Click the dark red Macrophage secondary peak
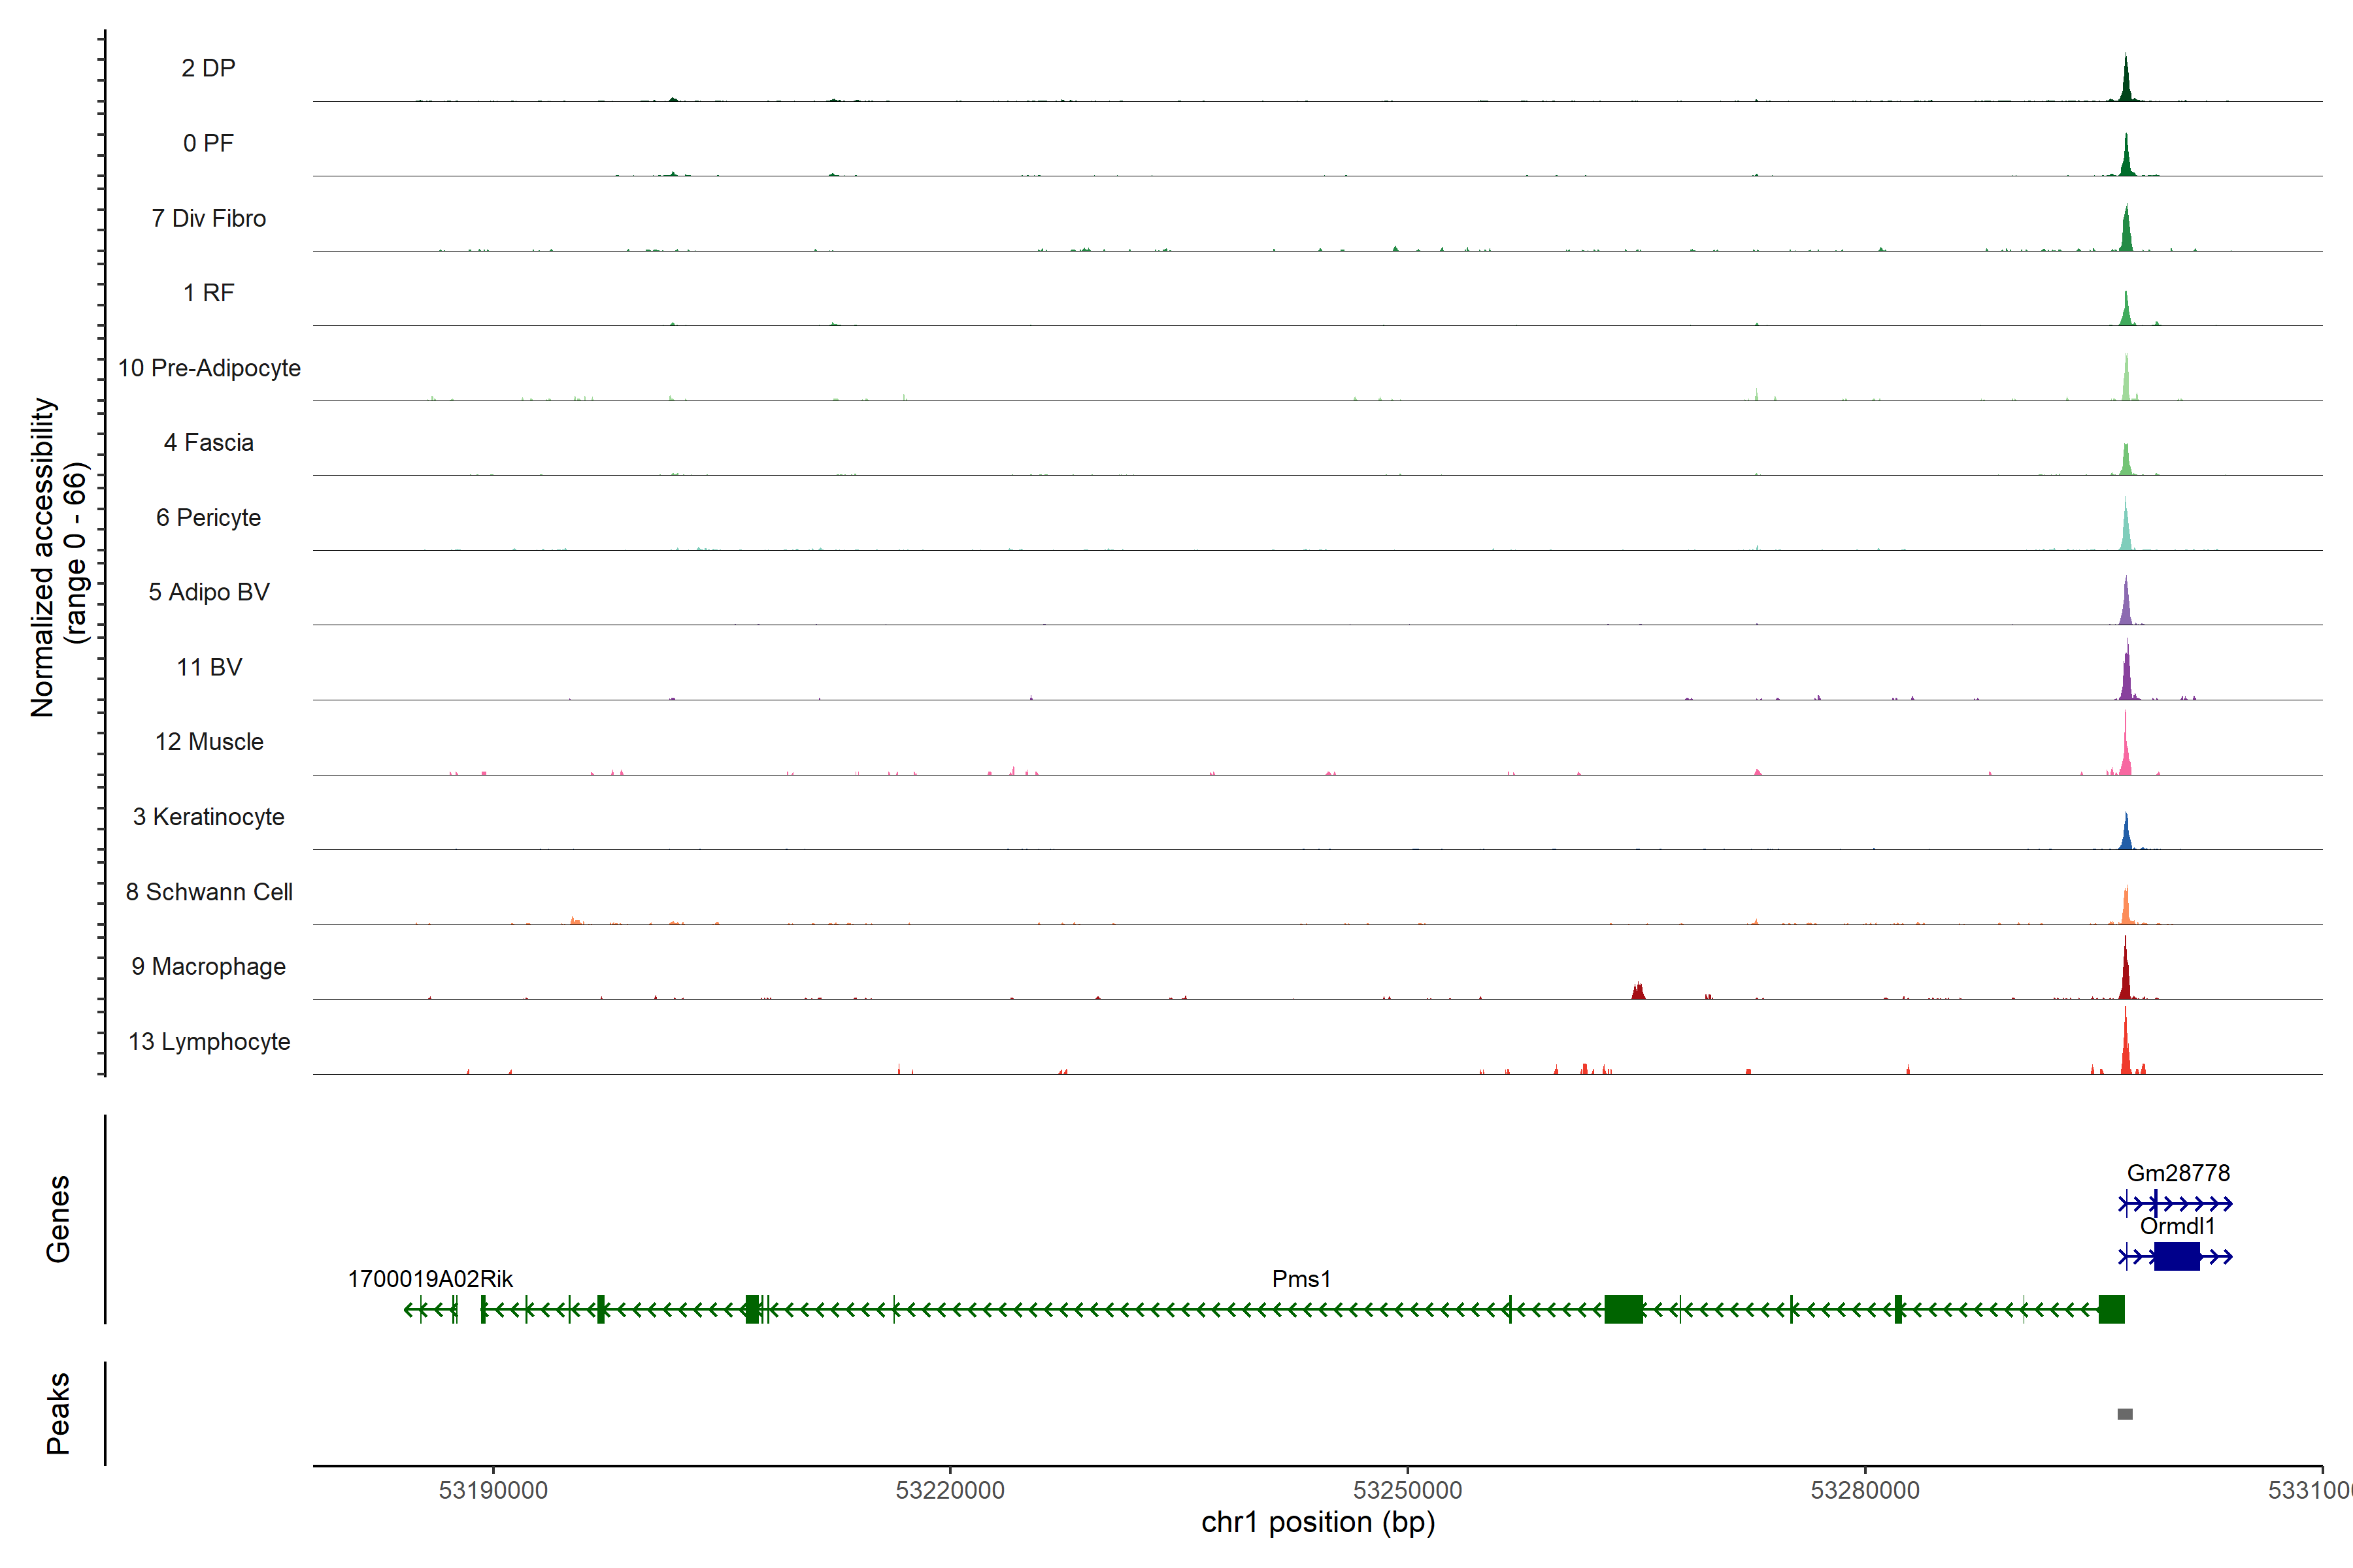 pos(1638,992)
